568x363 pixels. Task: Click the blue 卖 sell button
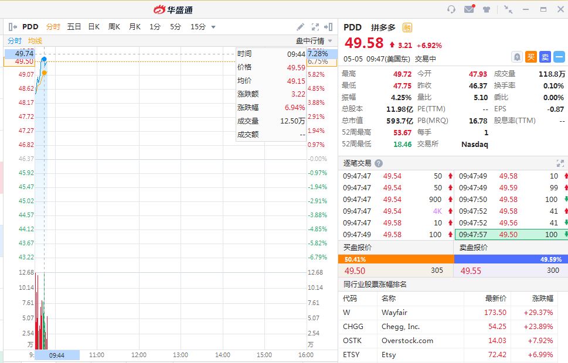tap(545, 57)
